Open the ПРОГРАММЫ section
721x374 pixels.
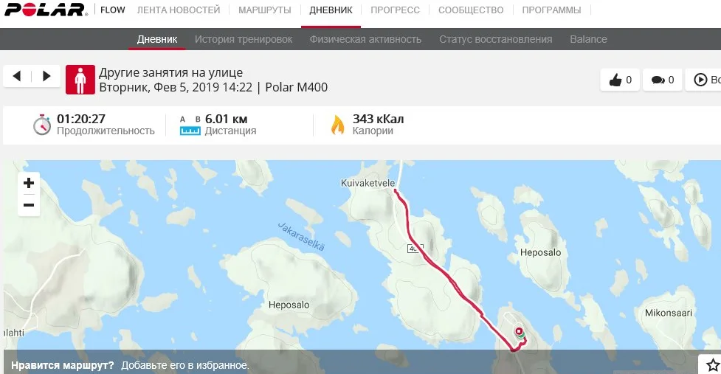click(x=551, y=10)
